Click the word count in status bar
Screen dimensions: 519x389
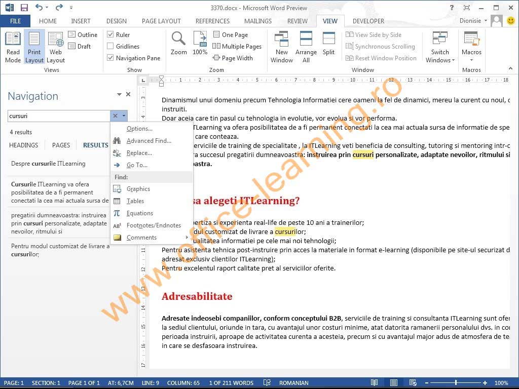pyautogui.click(x=231, y=383)
